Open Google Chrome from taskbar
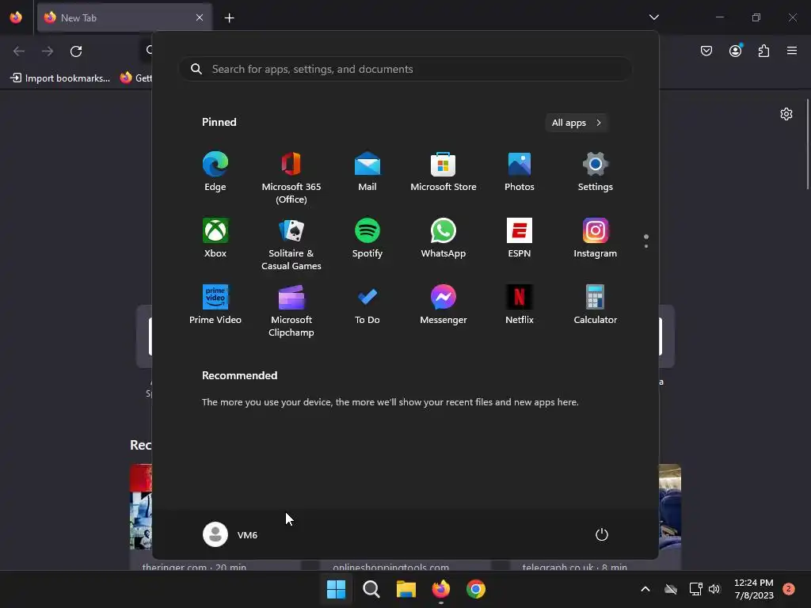Image resolution: width=811 pixels, height=608 pixels. point(476,589)
